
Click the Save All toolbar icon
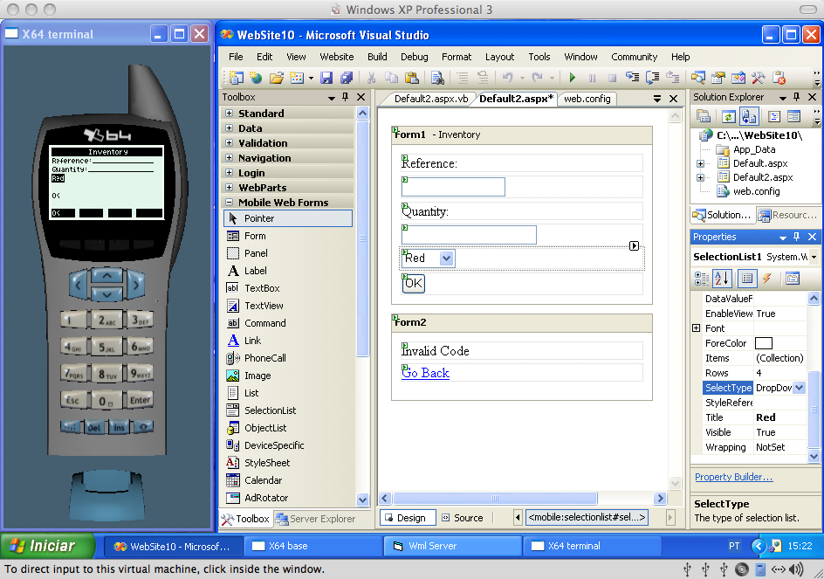point(347,78)
